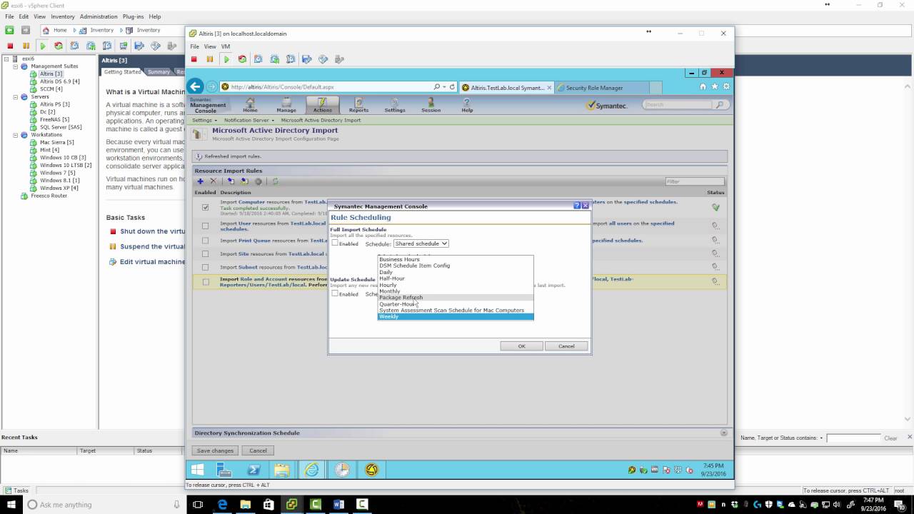Image resolution: width=914 pixels, height=514 pixels.
Task: Switch to the Security Role Manager browser tab
Action: pos(601,88)
